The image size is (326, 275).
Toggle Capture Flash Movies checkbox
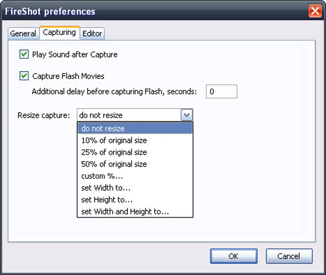(24, 76)
